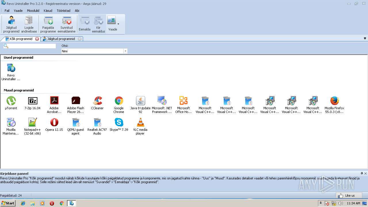Viewport: 368px width, 207px height.
Task: Close the Kirjelduse paneel
Action: [x=365, y=173]
